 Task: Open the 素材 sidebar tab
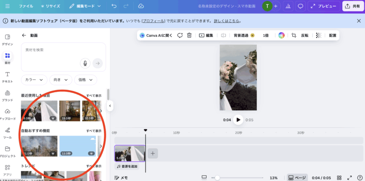[x=7, y=58]
